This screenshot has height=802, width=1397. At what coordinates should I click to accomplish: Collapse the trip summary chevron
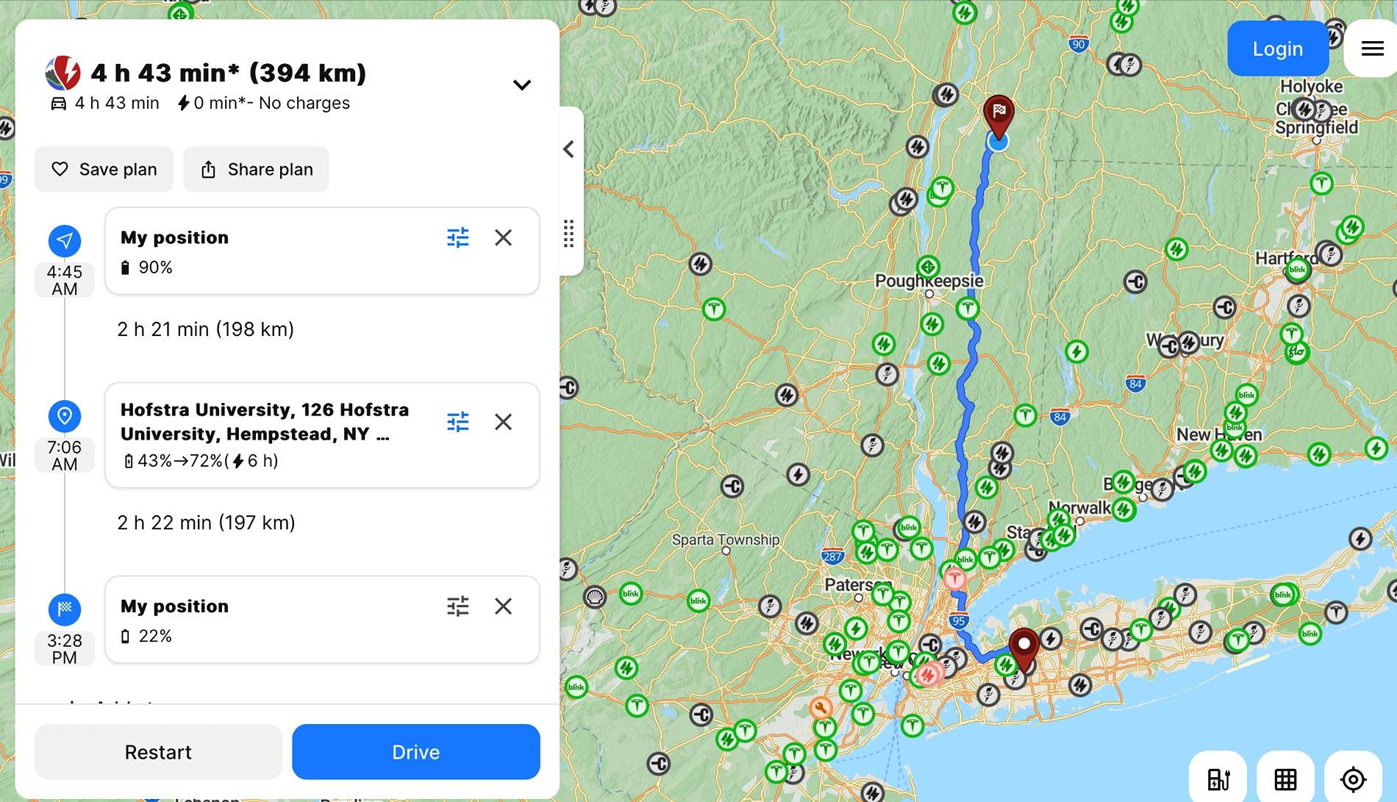click(x=521, y=85)
